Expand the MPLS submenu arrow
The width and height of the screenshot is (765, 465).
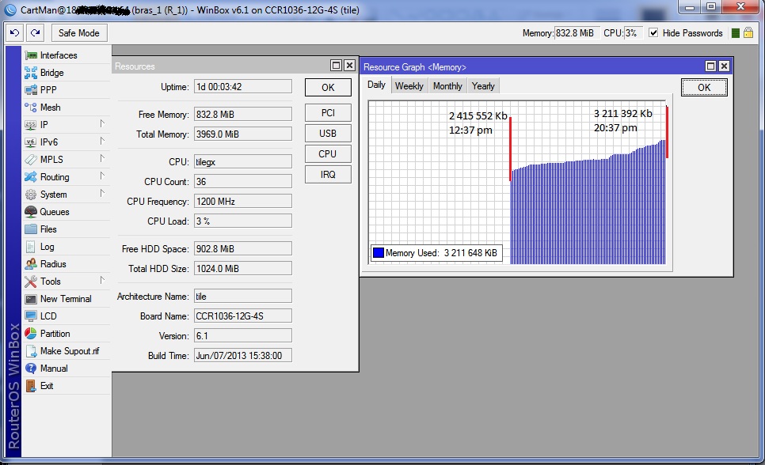[102, 158]
